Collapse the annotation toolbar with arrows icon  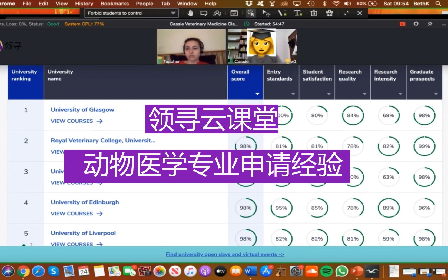click(346, 13)
